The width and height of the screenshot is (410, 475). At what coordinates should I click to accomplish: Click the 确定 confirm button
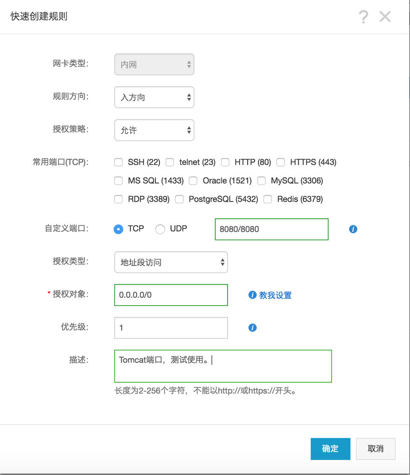pyautogui.click(x=330, y=449)
